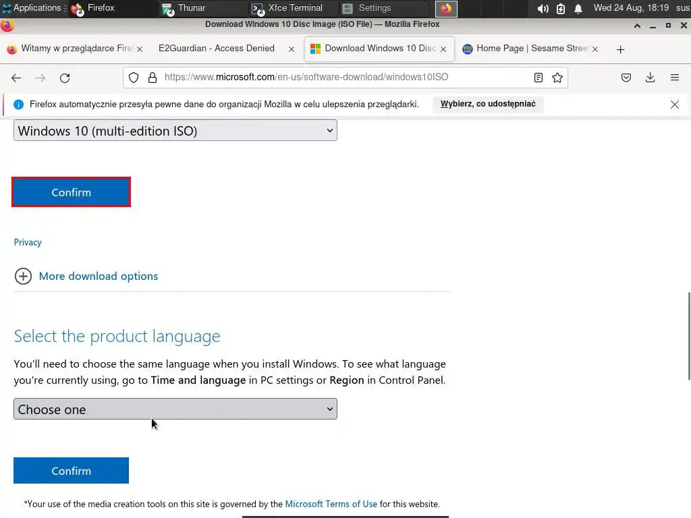Close the E2Guardian Access Denied tab
The image size is (691, 518).
292,49
